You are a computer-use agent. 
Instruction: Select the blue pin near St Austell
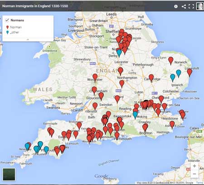coord(36,150)
